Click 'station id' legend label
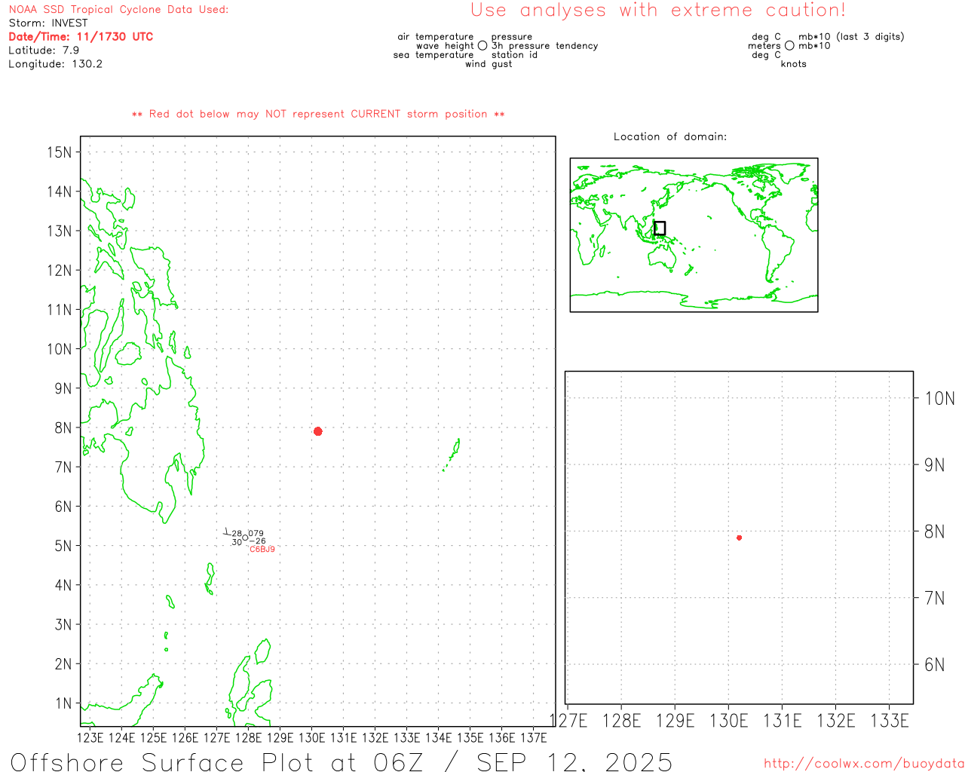The height and width of the screenshot is (772, 965). click(514, 55)
